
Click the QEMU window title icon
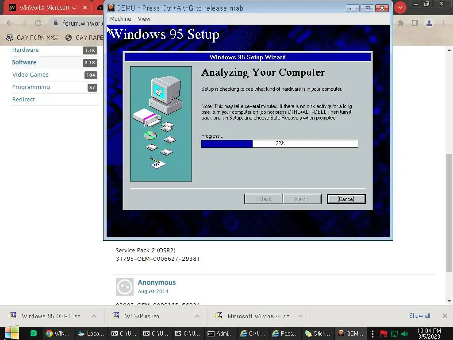point(111,8)
